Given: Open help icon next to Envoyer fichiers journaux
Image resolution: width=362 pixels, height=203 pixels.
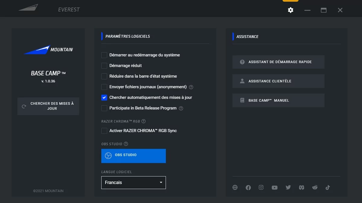Looking at the screenshot, I should [191, 87].
